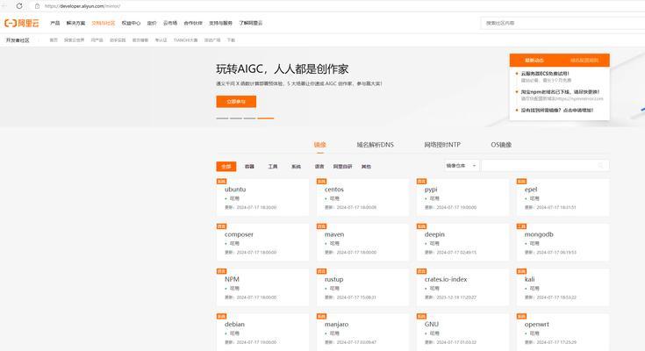Select the active fourth carousel indicator

click(266, 118)
